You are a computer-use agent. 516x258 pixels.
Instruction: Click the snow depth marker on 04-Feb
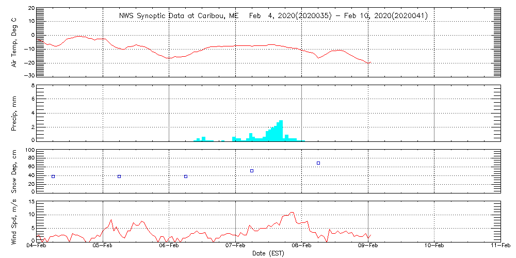[53, 176]
